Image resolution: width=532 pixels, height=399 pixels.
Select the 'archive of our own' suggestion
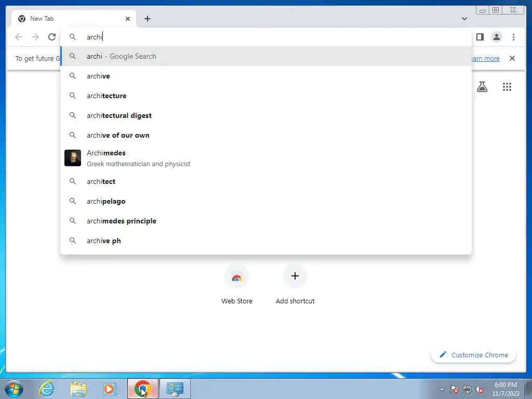tap(266, 135)
